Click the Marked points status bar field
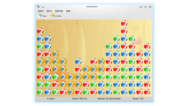Viewport: 189px width, 106px height. (x=109, y=99)
